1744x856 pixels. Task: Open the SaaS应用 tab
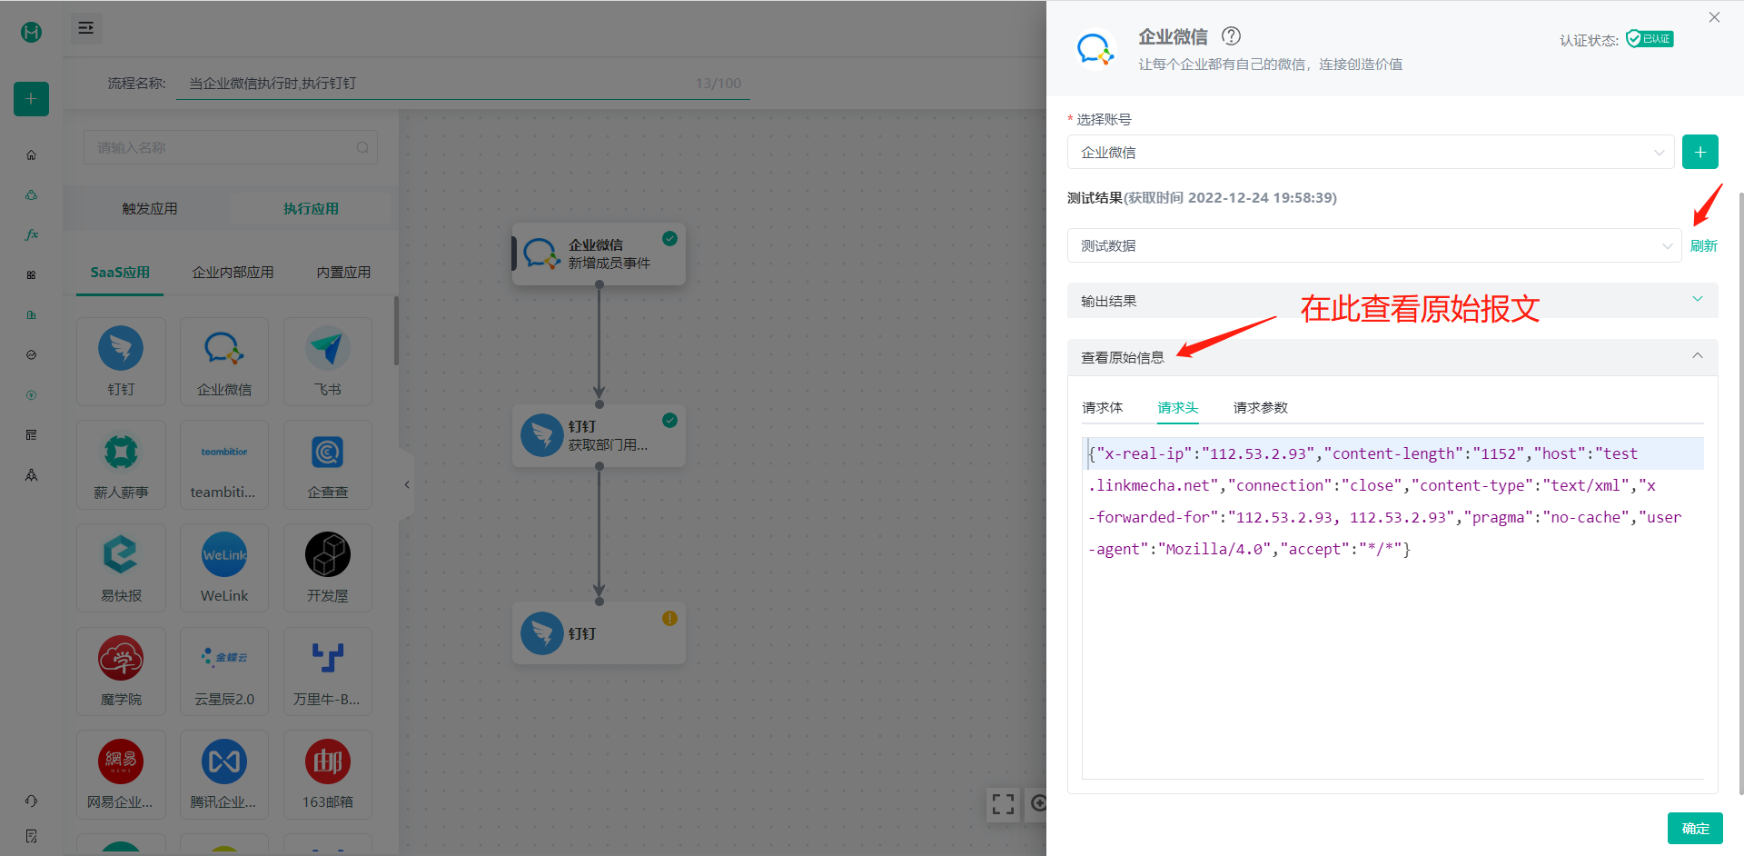pos(120,272)
